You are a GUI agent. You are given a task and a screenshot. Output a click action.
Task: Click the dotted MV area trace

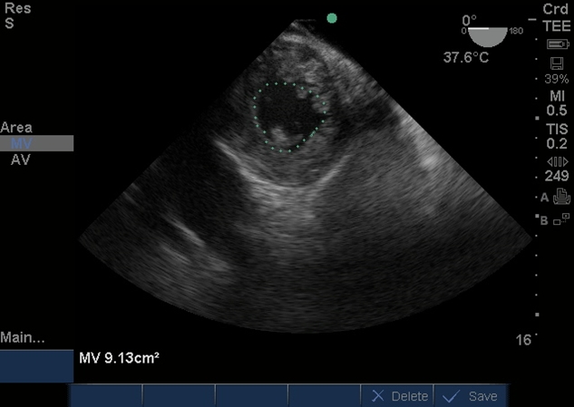click(x=289, y=117)
